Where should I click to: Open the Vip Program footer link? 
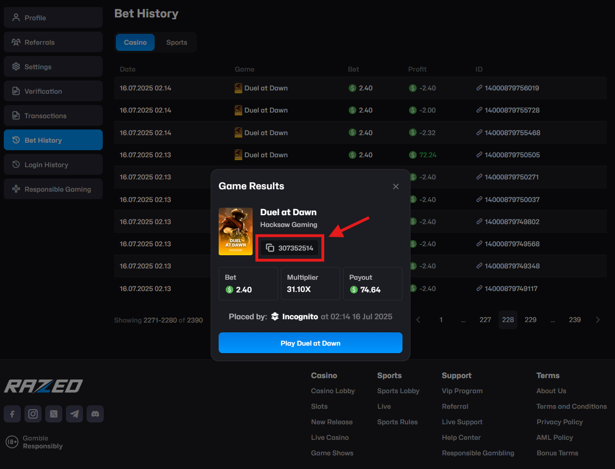[x=462, y=391]
